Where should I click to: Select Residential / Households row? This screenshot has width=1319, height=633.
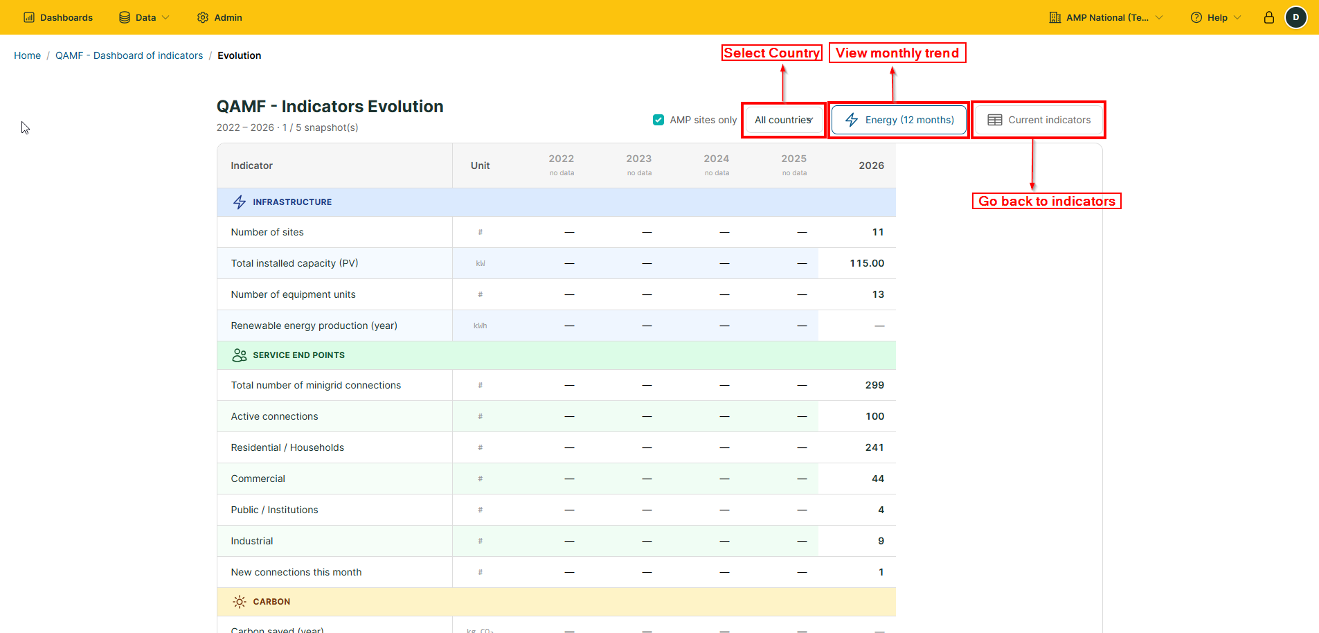(556, 447)
